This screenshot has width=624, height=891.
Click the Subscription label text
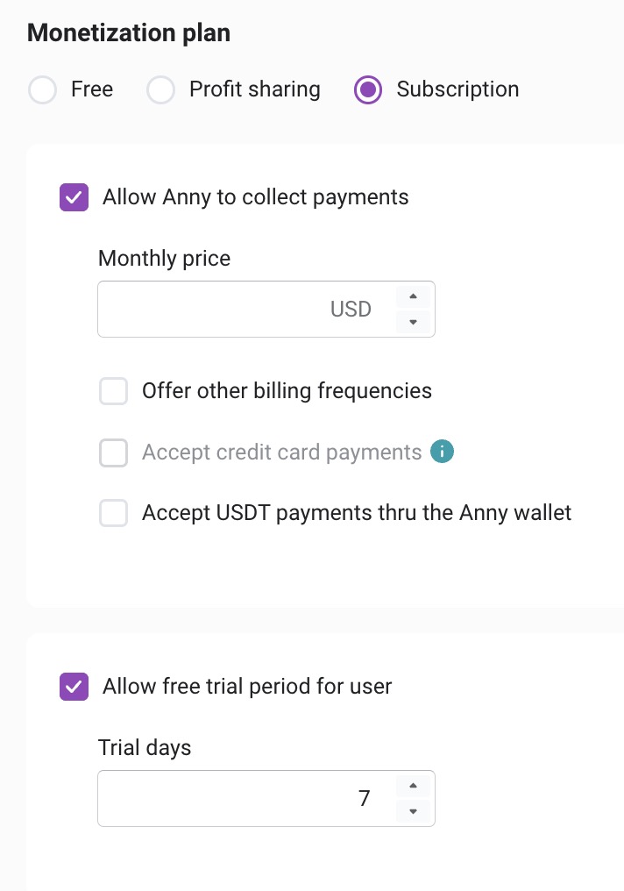[x=457, y=89]
